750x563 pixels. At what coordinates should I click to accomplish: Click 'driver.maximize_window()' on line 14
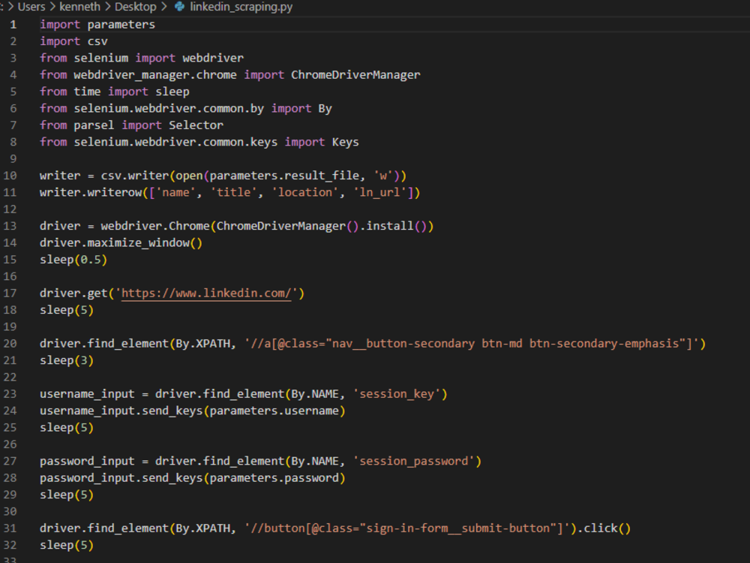coord(121,242)
